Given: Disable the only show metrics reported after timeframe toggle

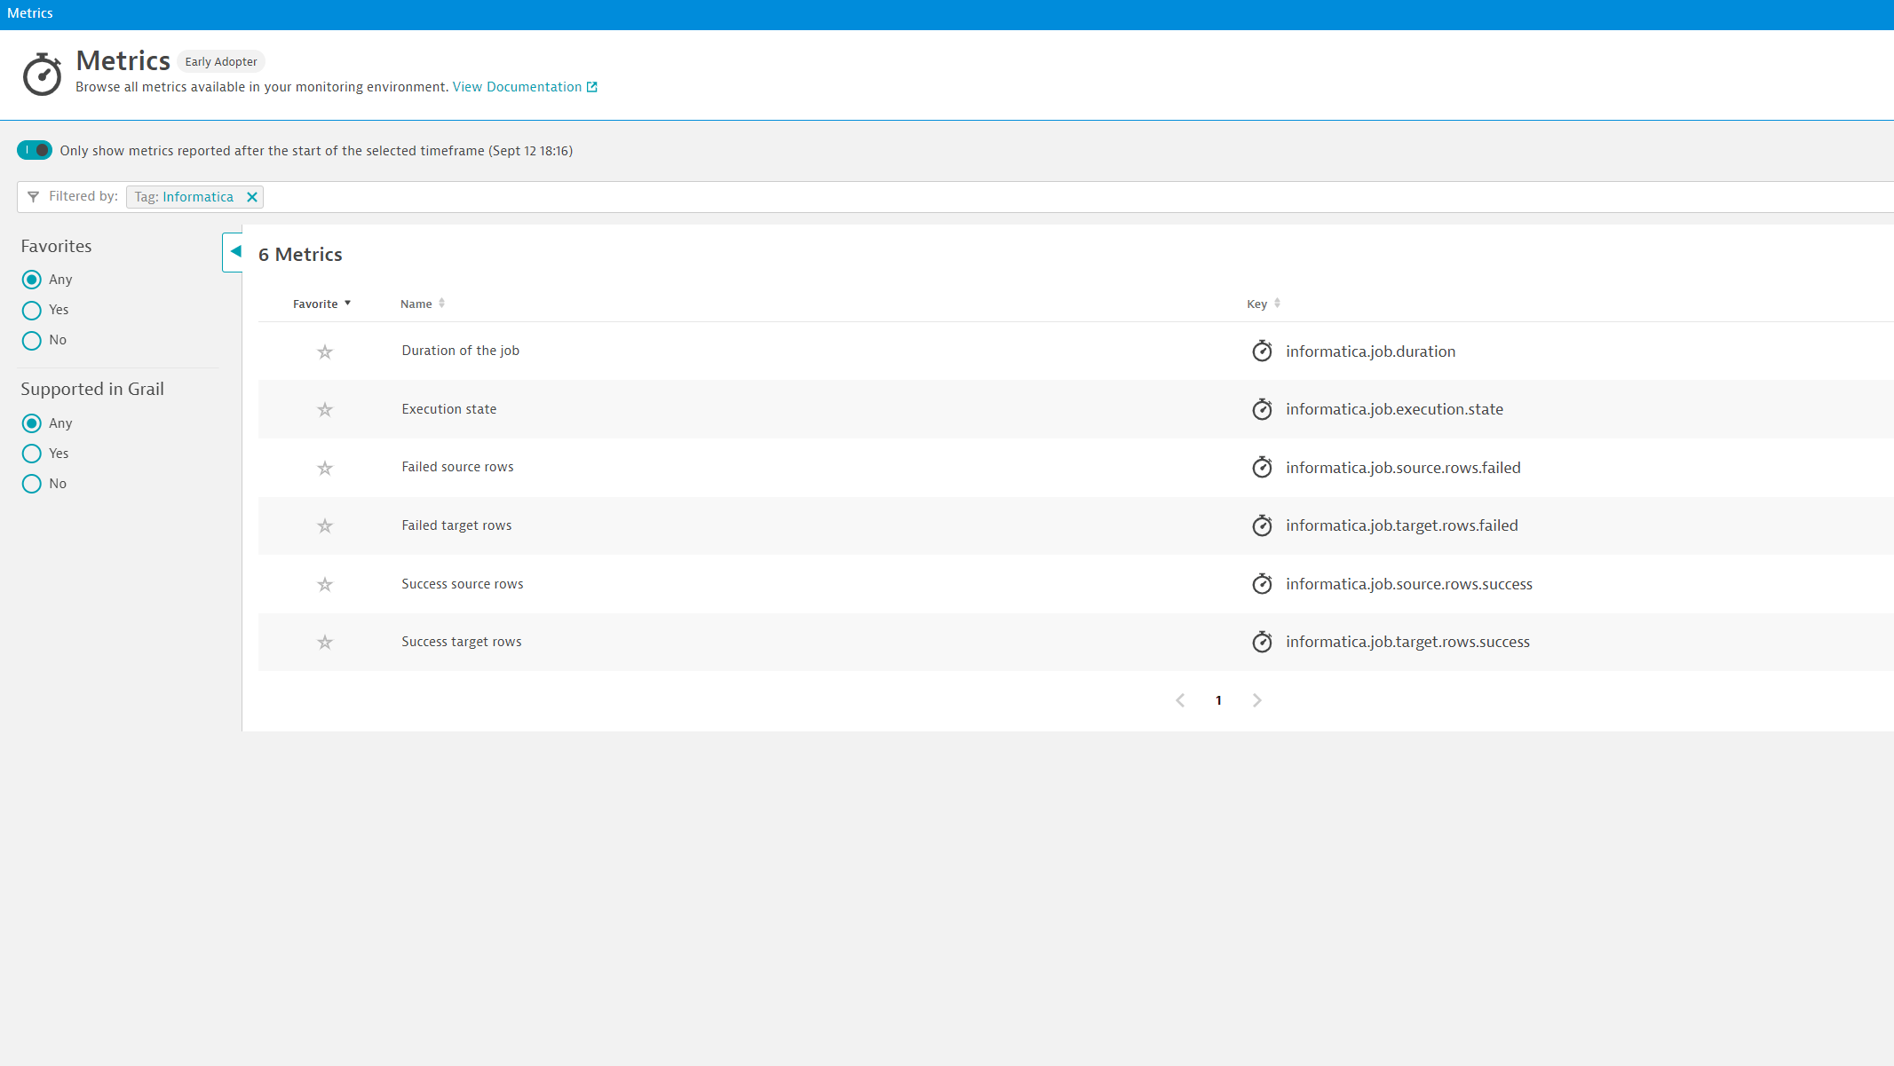Looking at the screenshot, I should [x=35, y=150].
